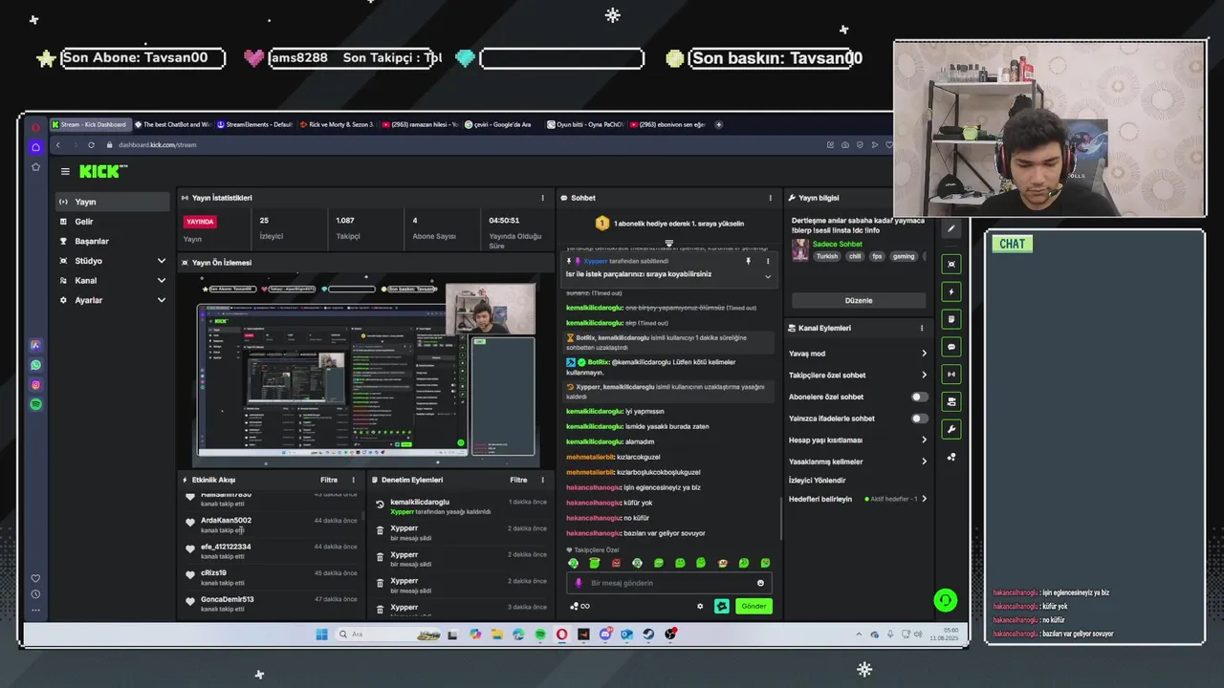Open Etkinlik Akışı three-dot menu

pos(353,480)
